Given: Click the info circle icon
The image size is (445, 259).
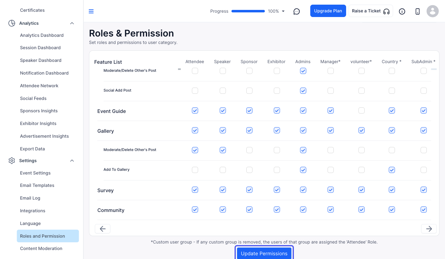Looking at the screenshot, I should [402, 11].
